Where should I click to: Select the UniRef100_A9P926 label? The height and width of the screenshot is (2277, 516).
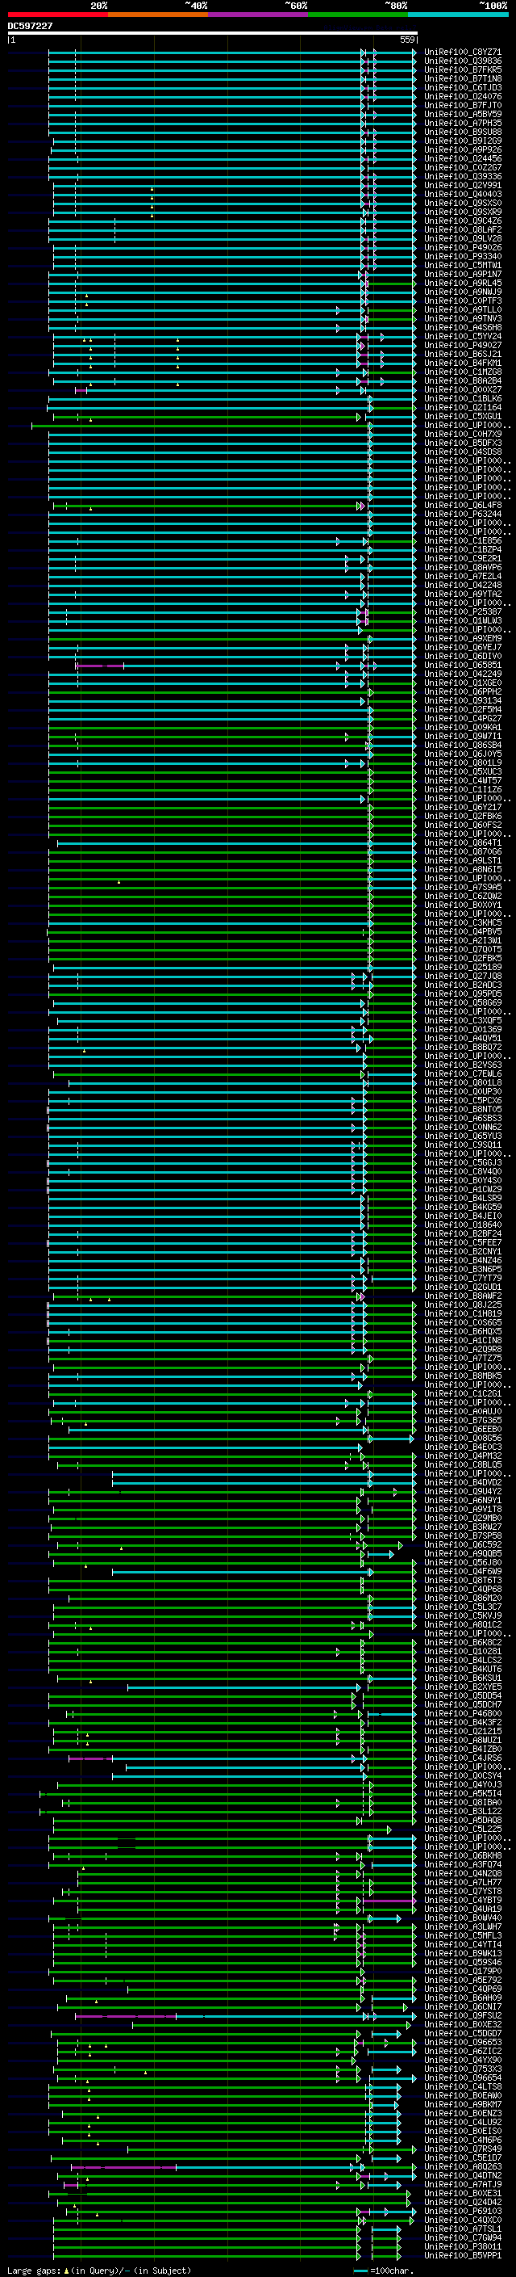click(463, 149)
